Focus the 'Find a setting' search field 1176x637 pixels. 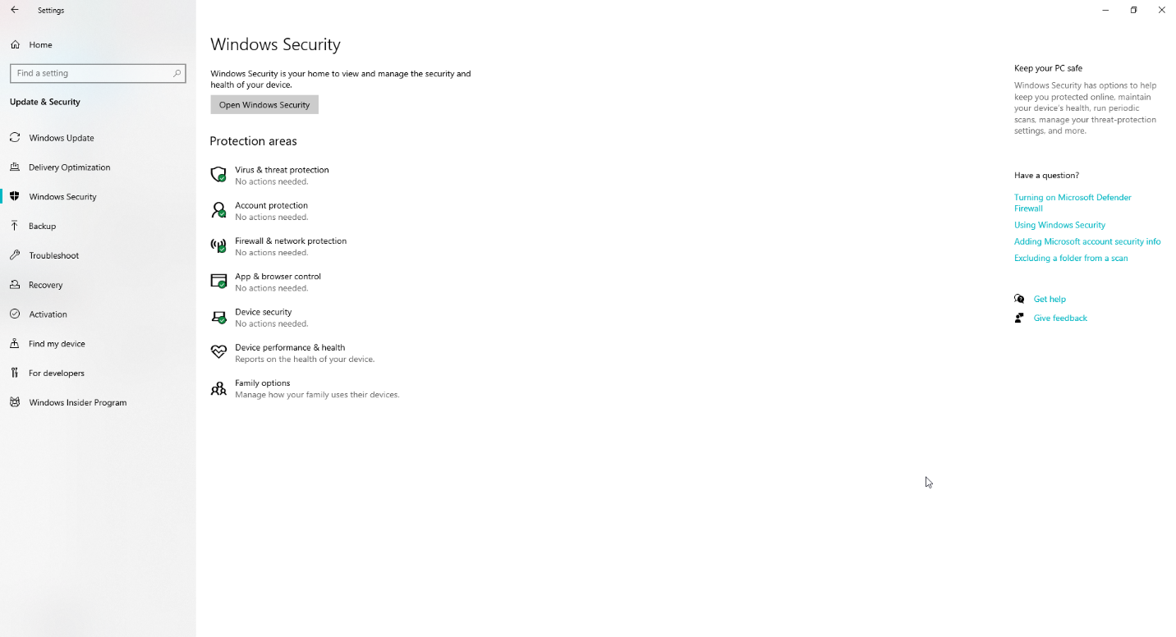click(x=90, y=73)
